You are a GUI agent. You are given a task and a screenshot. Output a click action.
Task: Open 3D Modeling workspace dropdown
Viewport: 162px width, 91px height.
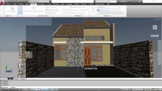coord(39,2)
